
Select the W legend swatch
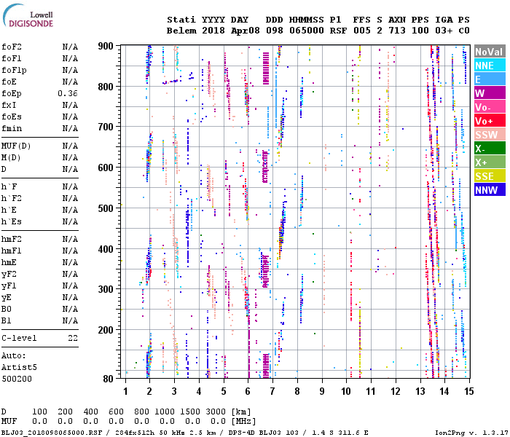[x=490, y=93]
